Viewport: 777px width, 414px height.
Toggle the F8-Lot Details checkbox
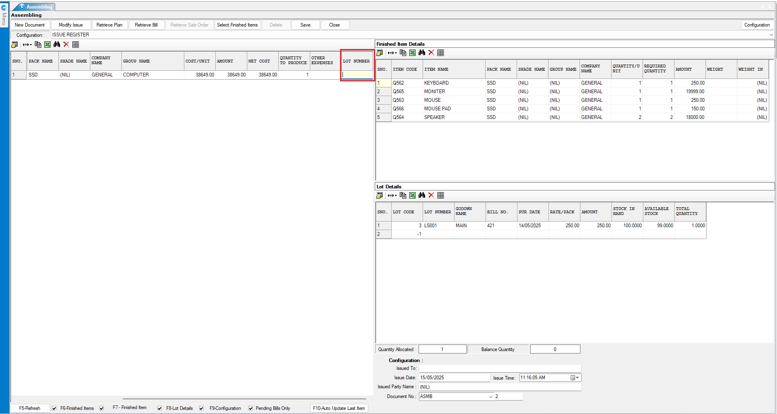(x=160, y=408)
